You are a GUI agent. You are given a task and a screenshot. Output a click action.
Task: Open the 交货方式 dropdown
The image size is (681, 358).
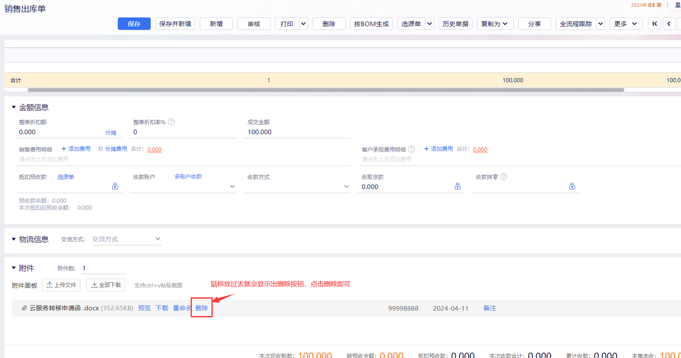127,239
